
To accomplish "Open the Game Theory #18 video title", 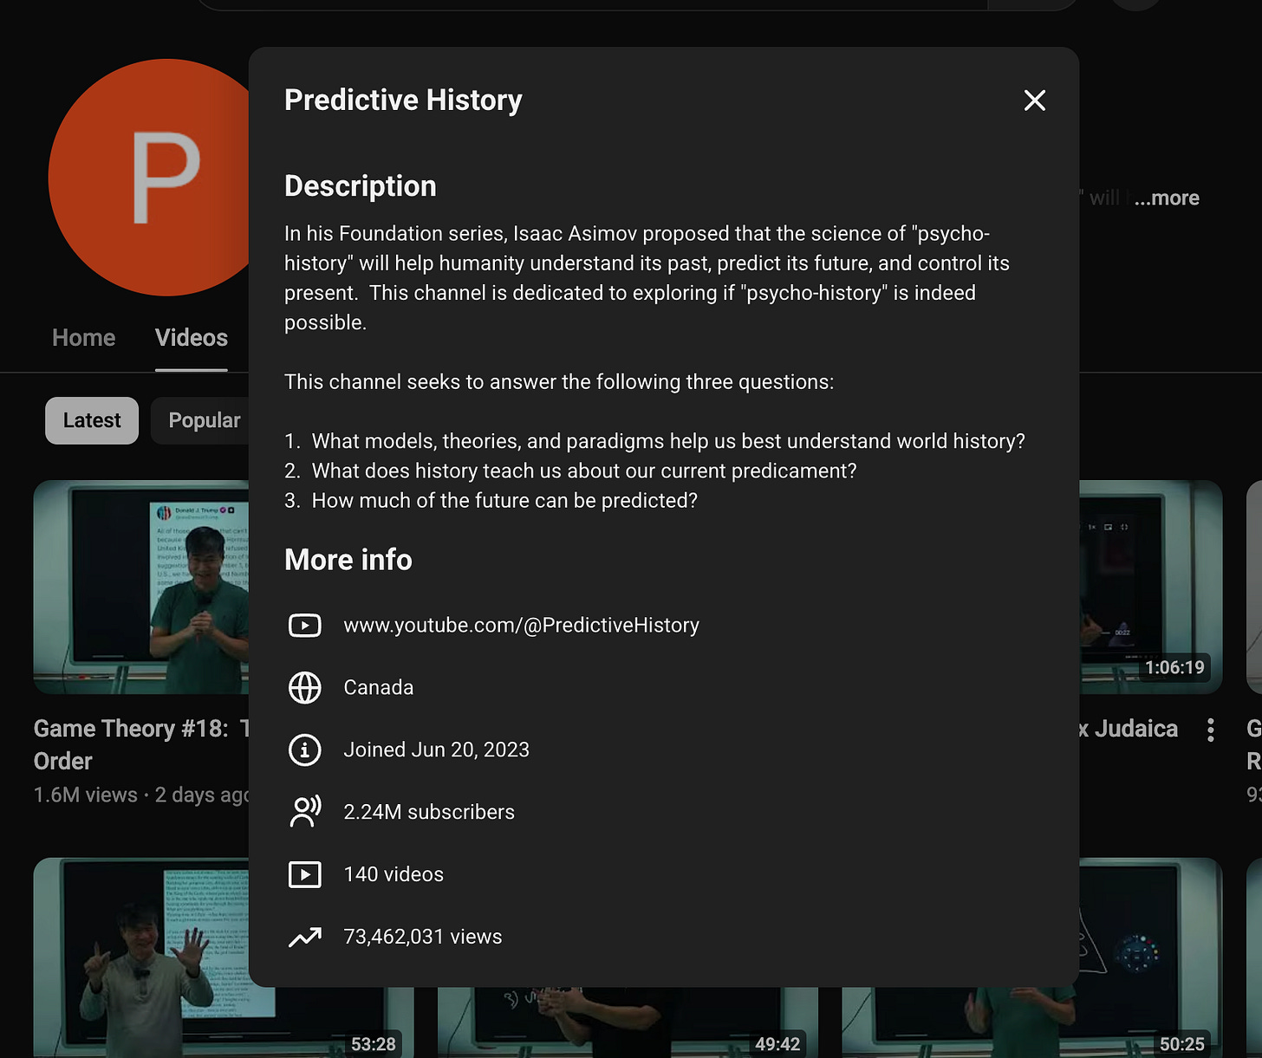I will pos(141,744).
